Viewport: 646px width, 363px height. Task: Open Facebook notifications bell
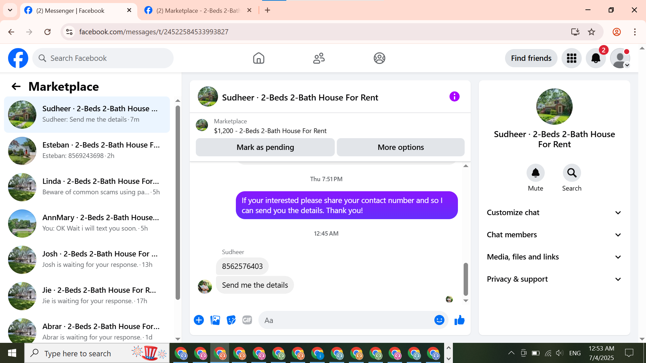coord(596,58)
